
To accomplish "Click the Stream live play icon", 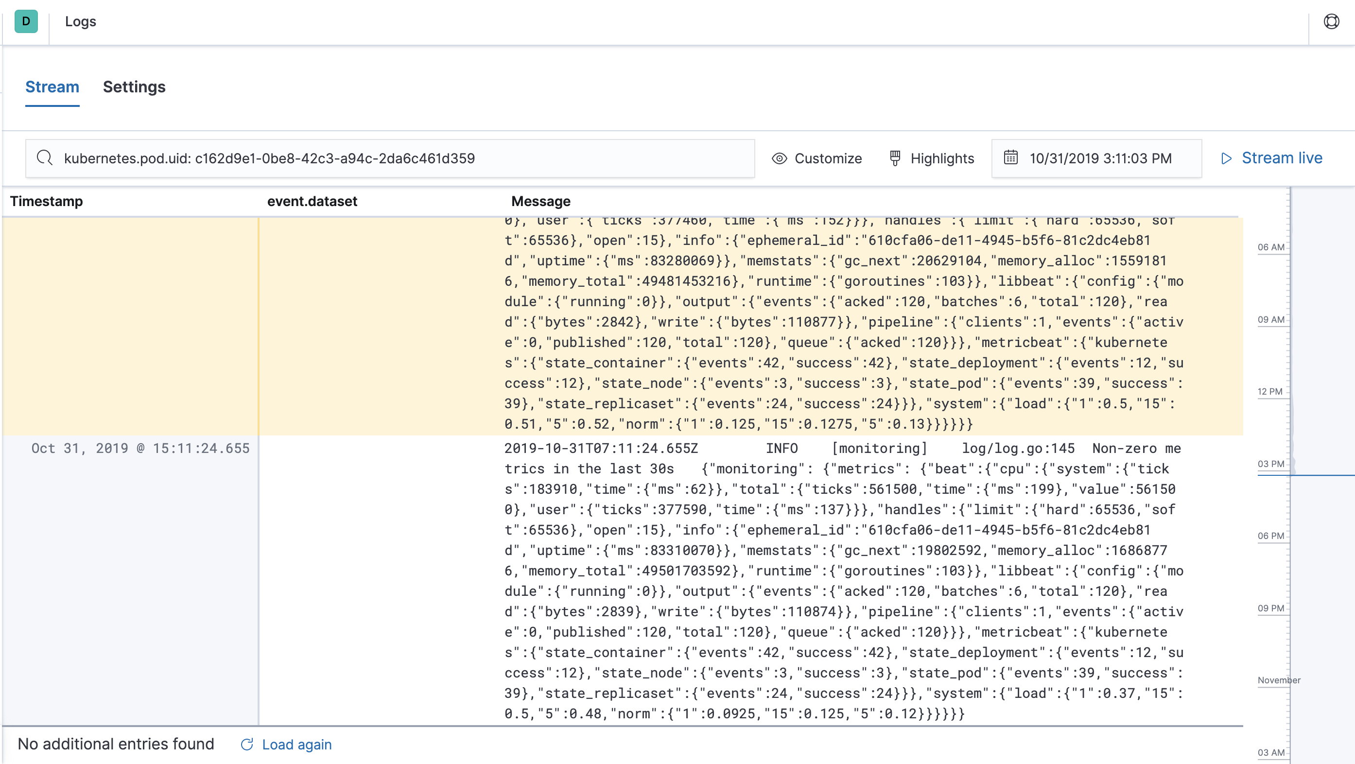I will tap(1226, 158).
